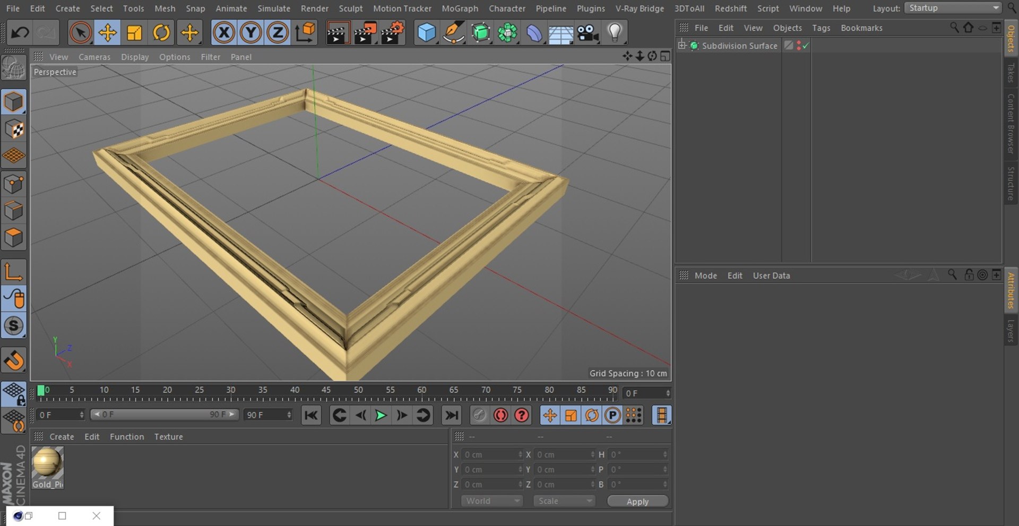Open the MoGraph menu
Image resolution: width=1019 pixels, height=526 pixels.
(460, 8)
